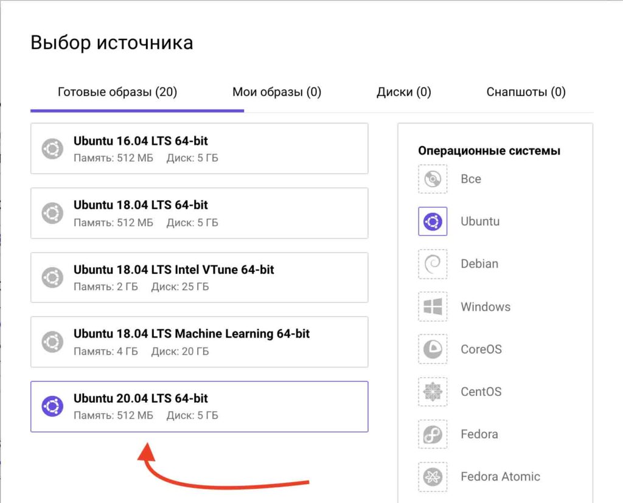Click the Выбор источника title
The height and width of the screenshot is (503, 623).
pos(112,43)
